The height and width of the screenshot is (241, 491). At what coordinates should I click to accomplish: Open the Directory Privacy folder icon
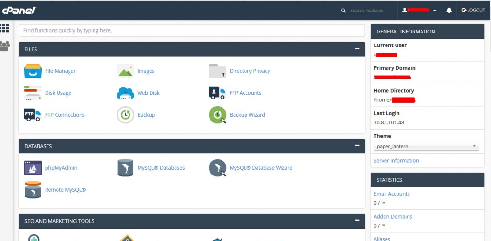tap(217, 71)
